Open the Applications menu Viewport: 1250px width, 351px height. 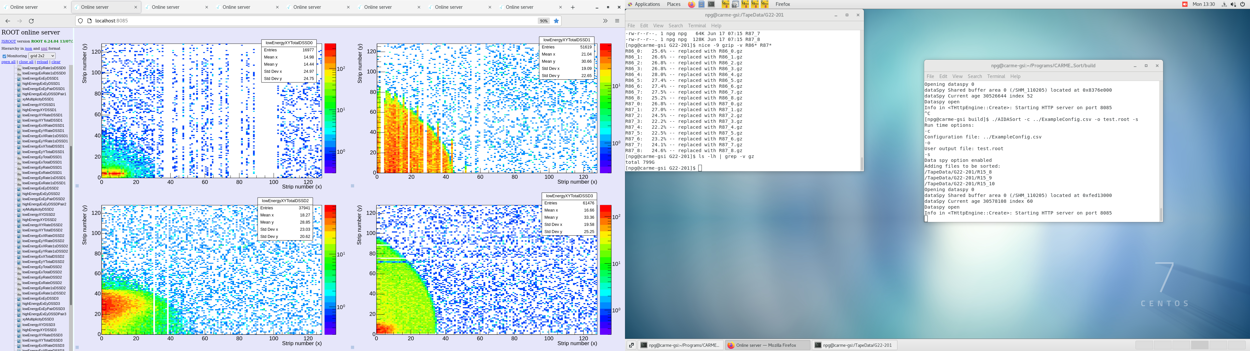tap(647, 4)
